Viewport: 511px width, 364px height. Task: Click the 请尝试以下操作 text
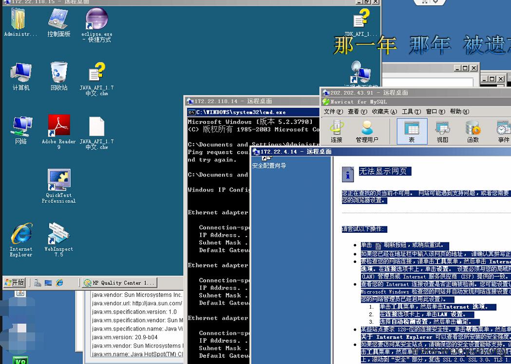pyautogui.click(x=364, y=229)
